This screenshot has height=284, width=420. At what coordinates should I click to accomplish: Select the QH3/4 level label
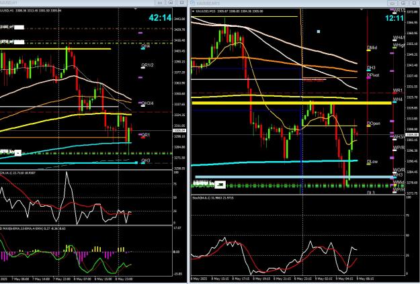click(x=148, y=103)
